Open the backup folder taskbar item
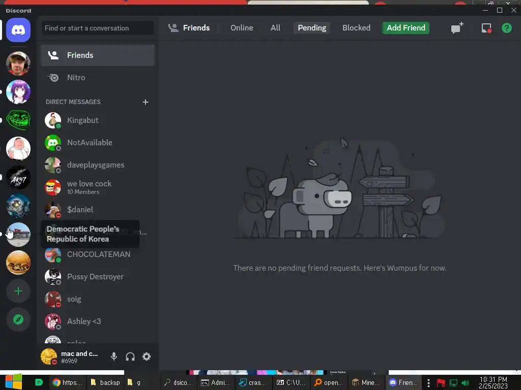This screenshot has width=521, height=390. click(x=105, y=382)
